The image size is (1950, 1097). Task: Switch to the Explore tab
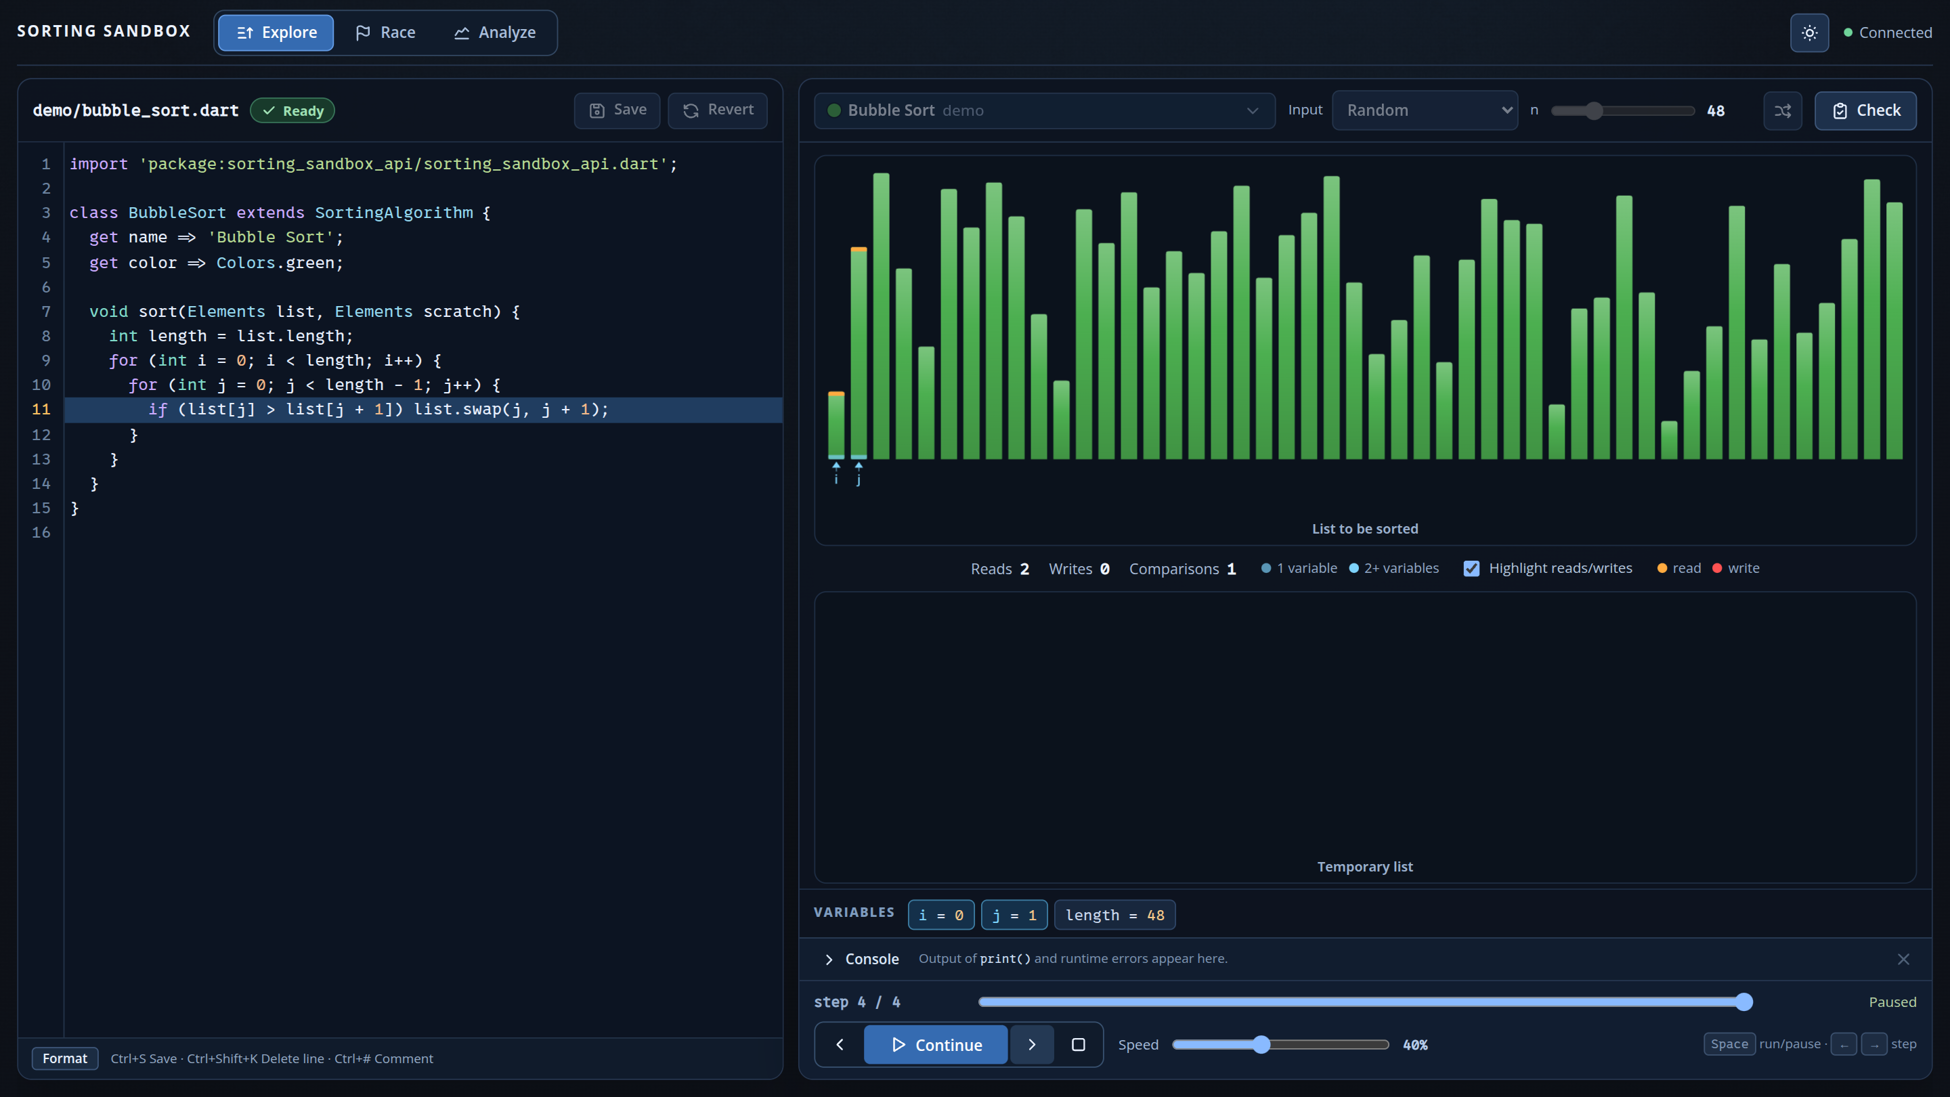coord(276,33)
